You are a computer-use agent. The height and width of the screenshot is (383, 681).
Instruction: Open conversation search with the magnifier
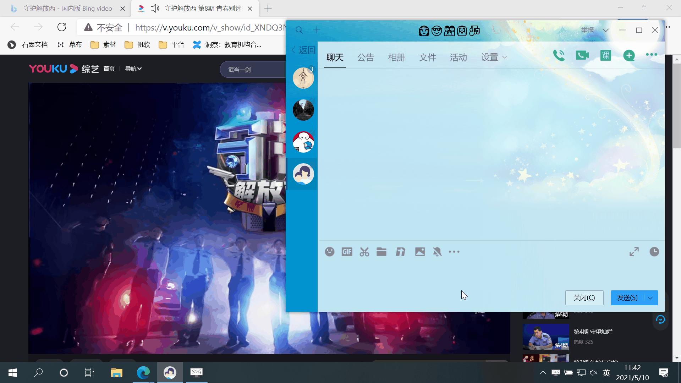[299, 30]
